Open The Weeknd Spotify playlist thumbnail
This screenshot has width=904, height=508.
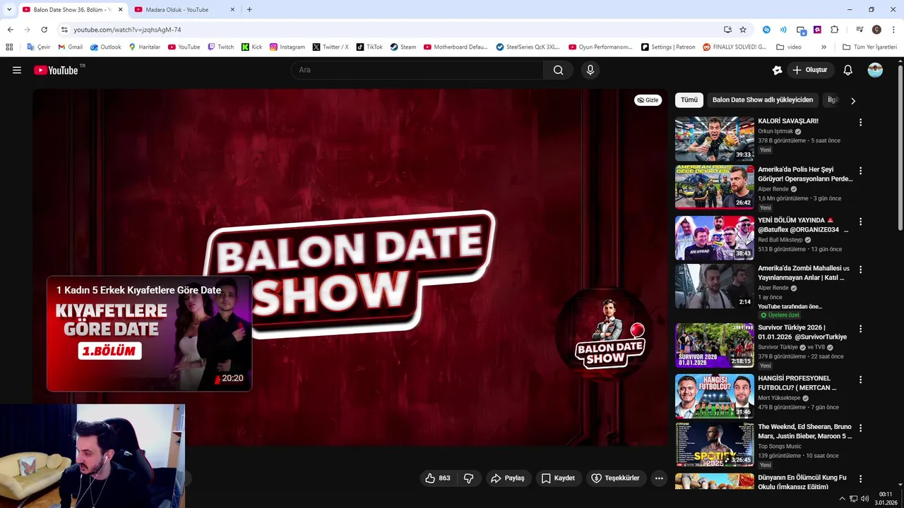pyautogui.click(x=714, y=445)
